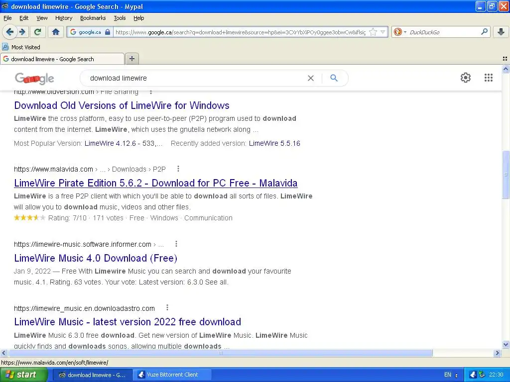Clear the Google search box
This screenshot has height=382, width=510.
[x=311, y=78]
